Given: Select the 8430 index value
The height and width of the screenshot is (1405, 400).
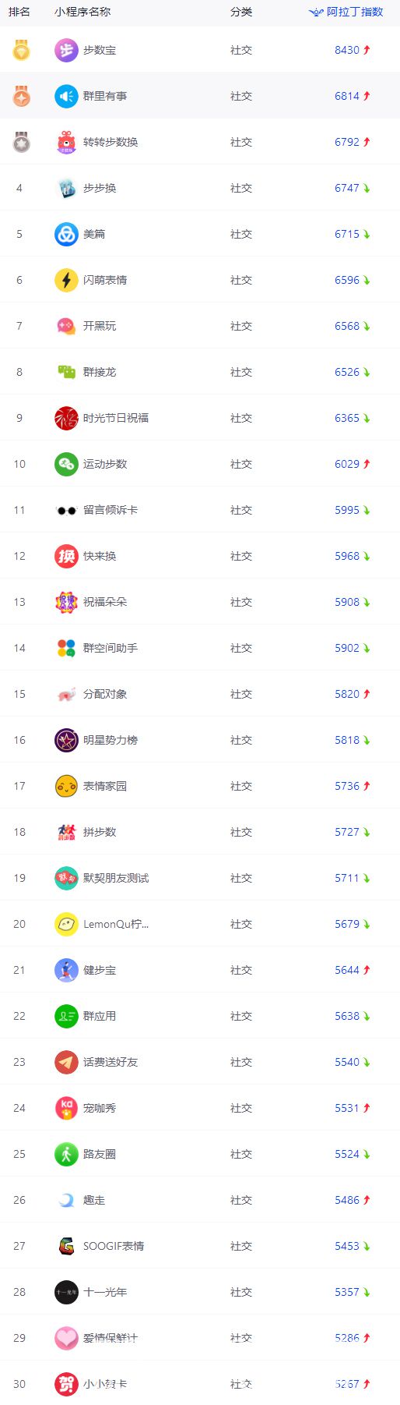Looking at the screenshot, I should point(347,50).
